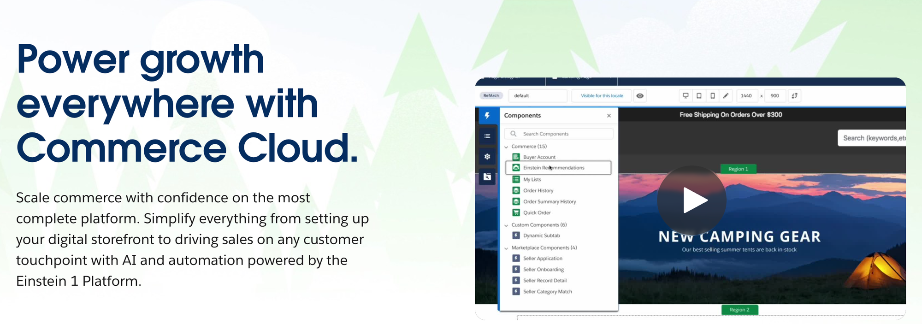Click Visible for this locale button

tap(602, 96)
